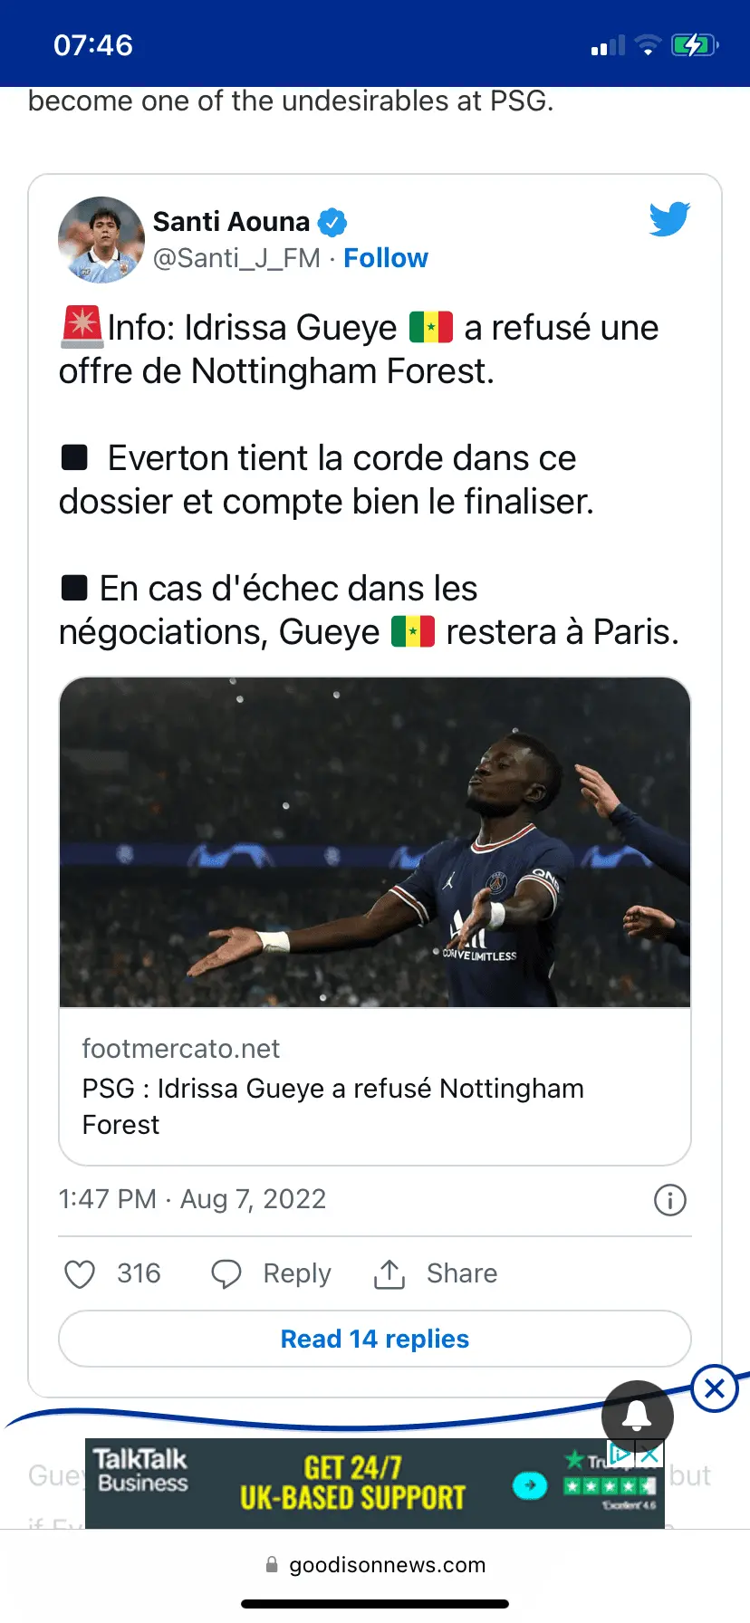Open the TalkTalk Business ad banner
Viewport: 750px width, 1623px height.
[353, 1484]
